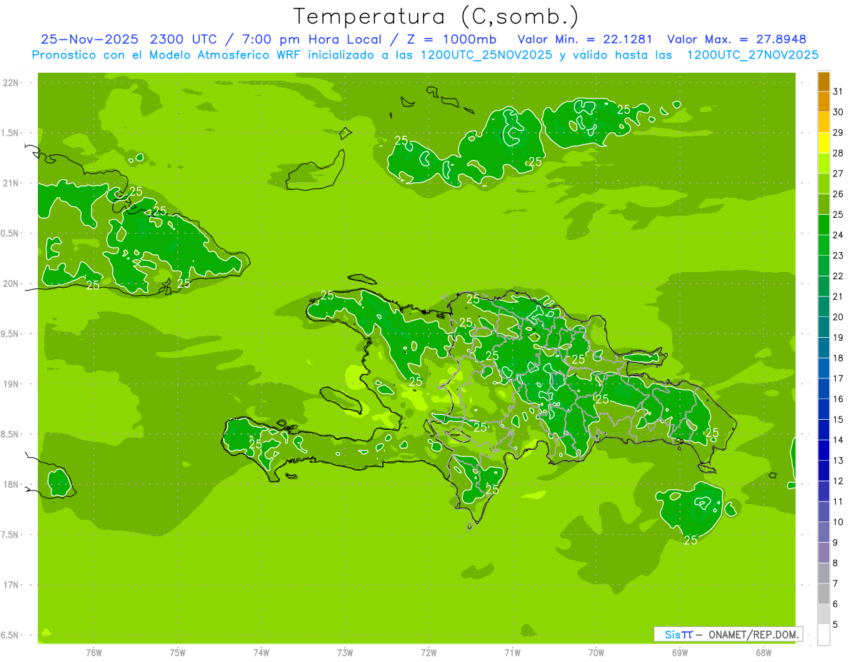Viewport: 857px width, 662px height.
Task: Click the title 'Temperatura (C,somb.)'
Action: click(x=436, y=16)
